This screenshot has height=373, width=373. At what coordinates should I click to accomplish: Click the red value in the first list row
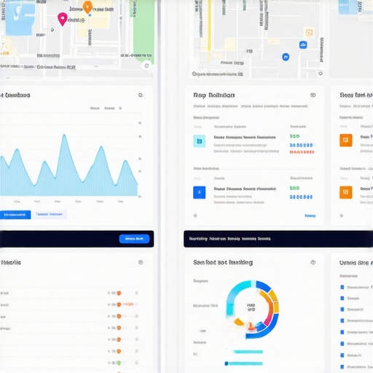click(x=302, y=152)
